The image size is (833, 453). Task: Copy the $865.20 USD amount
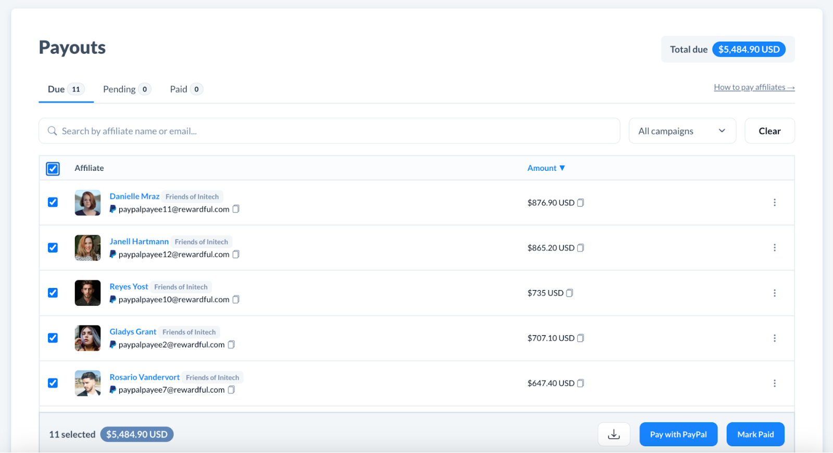pyautogui.click(x=580, y=248)
